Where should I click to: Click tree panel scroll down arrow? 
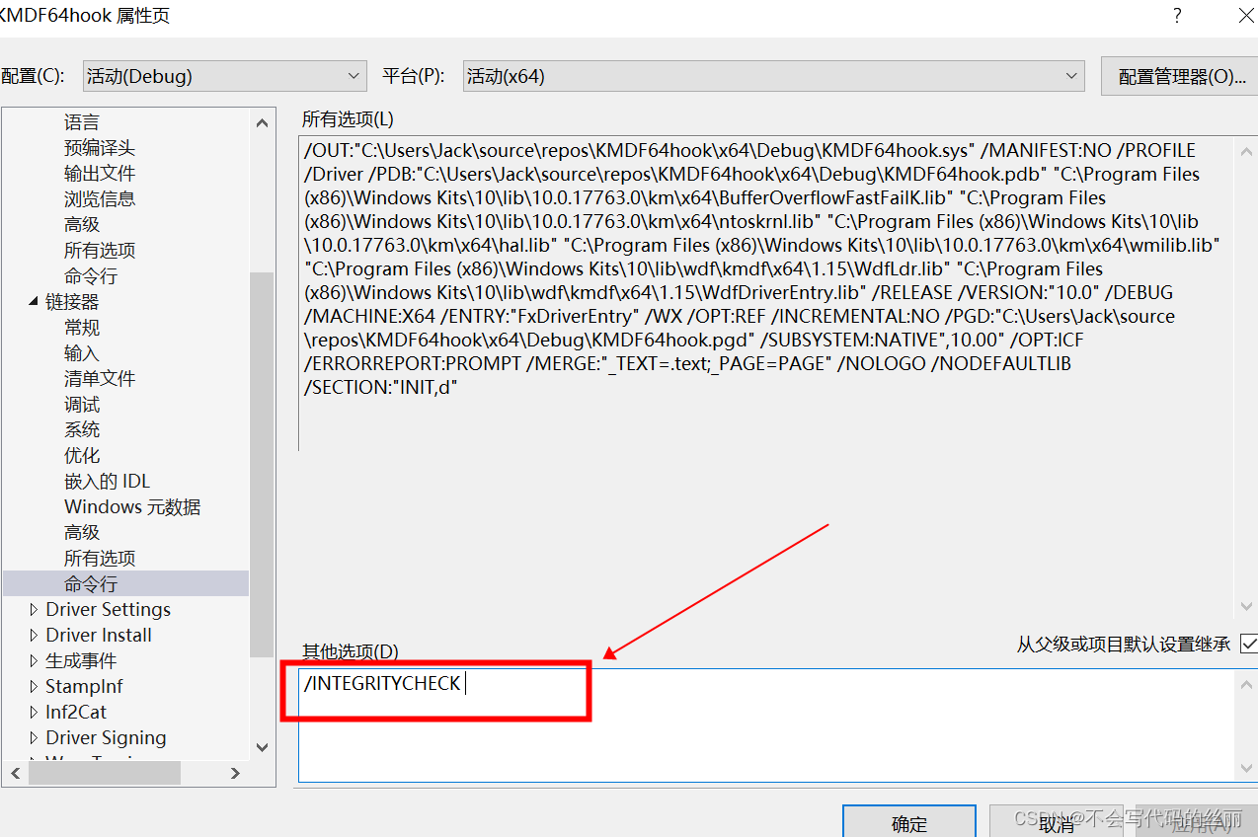262,748
